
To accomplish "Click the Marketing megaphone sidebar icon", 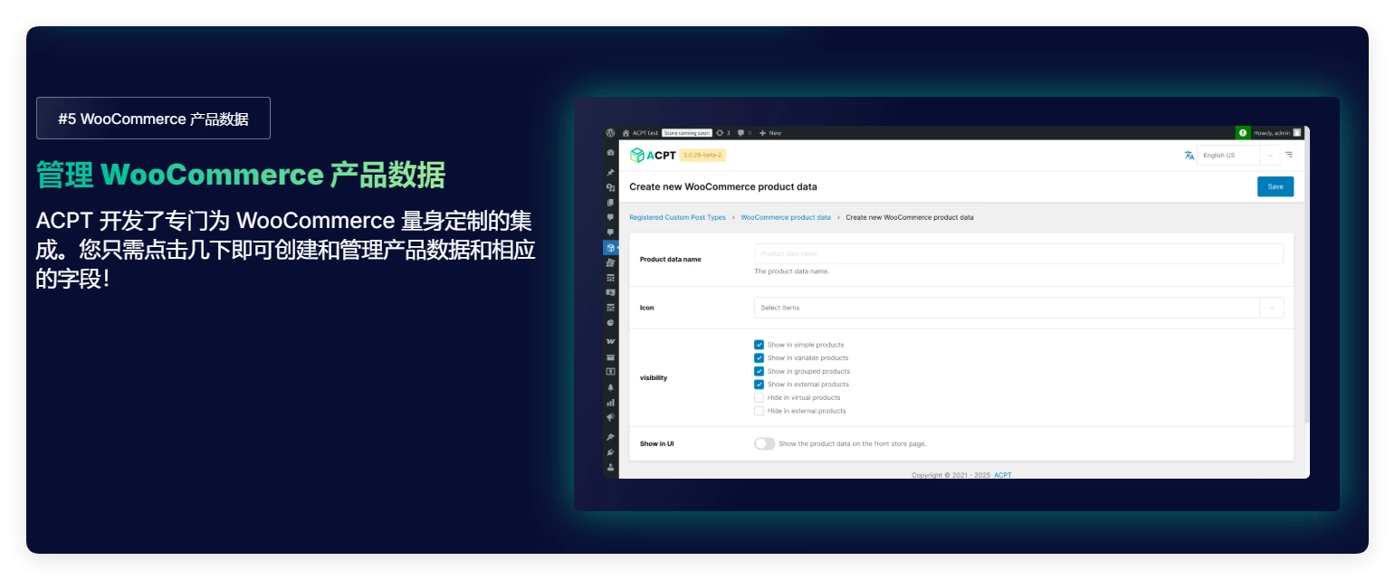I will click(611, 418).
